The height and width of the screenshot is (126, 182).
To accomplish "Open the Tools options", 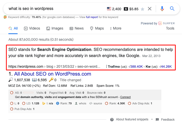I will (x=170, y=28).
